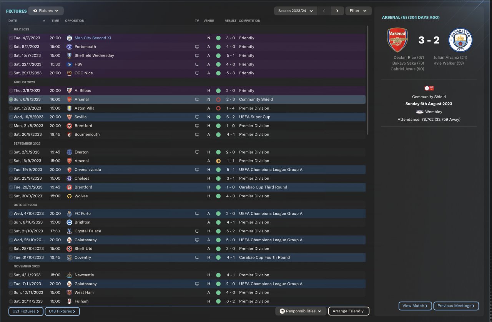The height and width of the screenshot is (322, 492).
Task: Toggle row selector for Aston Villa fixture
Action: coord(11,108)
